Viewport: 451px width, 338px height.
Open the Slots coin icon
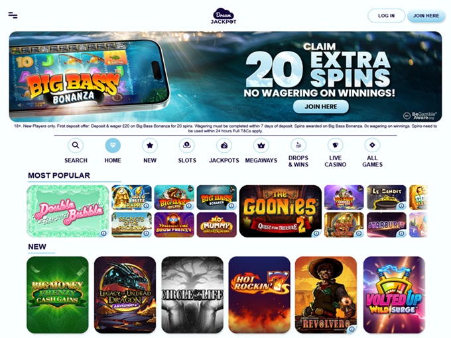coord(187,145)
